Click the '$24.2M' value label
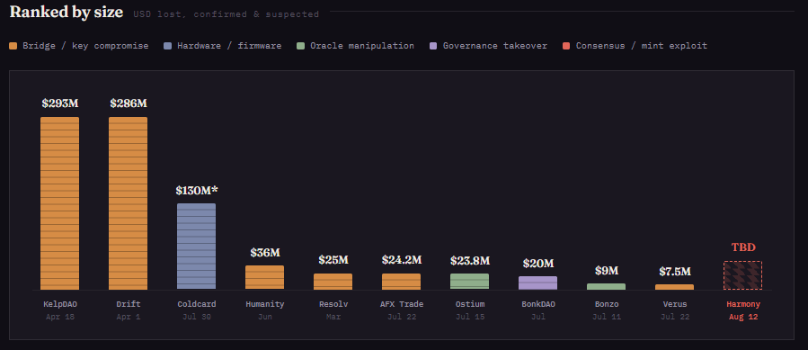808x350 pixels. pyautogui.click(x=402, y=260)
